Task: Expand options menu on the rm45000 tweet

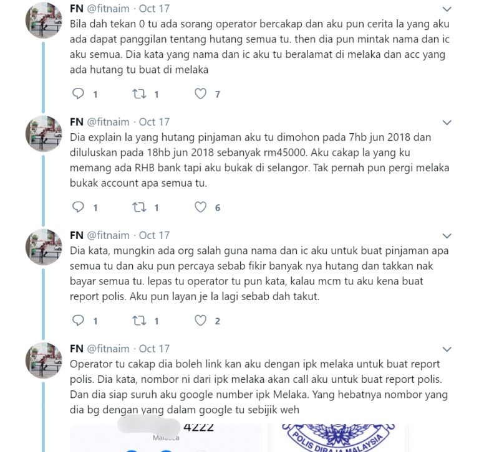Action: click(x=447, y=123)
